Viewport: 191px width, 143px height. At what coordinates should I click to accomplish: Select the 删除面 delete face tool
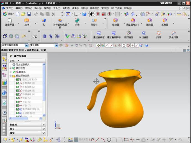[x=149, y=22]
